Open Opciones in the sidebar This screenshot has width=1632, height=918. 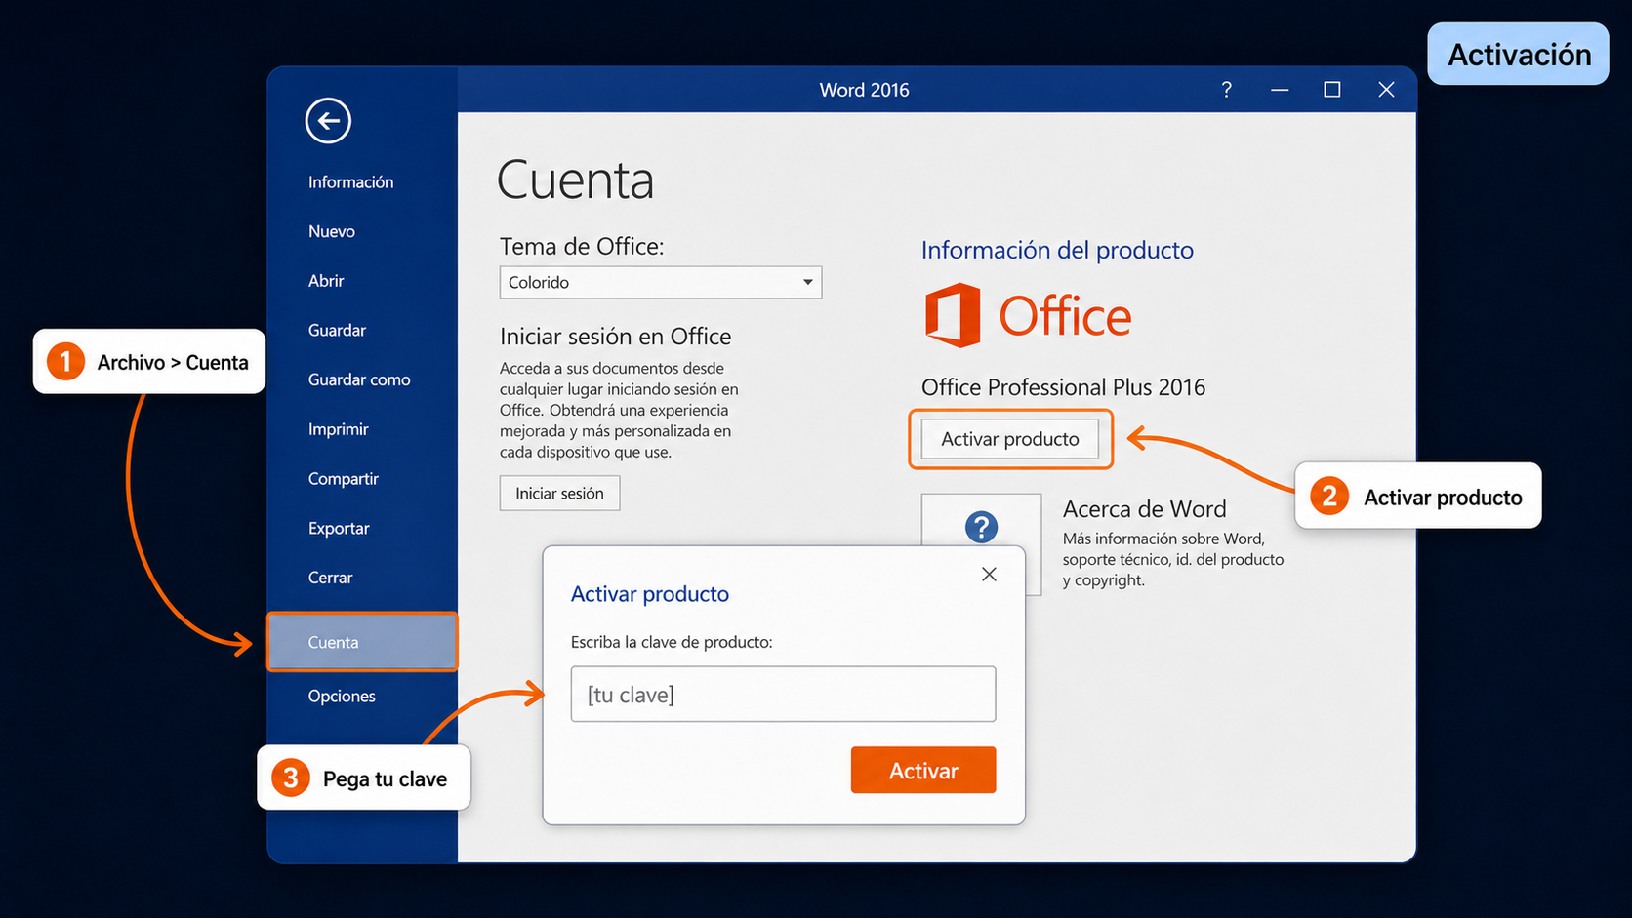tap(342, 696)
